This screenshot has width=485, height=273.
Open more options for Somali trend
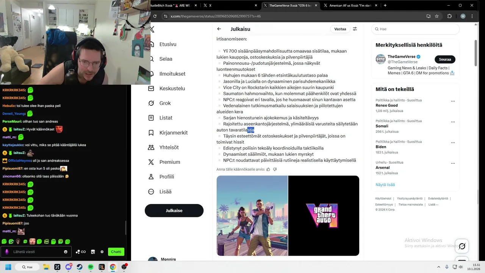453,122
